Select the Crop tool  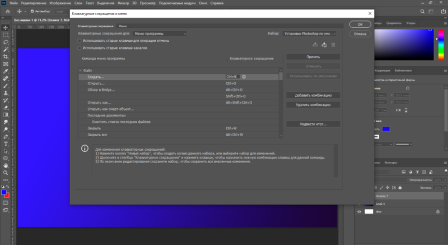(x=5, y=56)
